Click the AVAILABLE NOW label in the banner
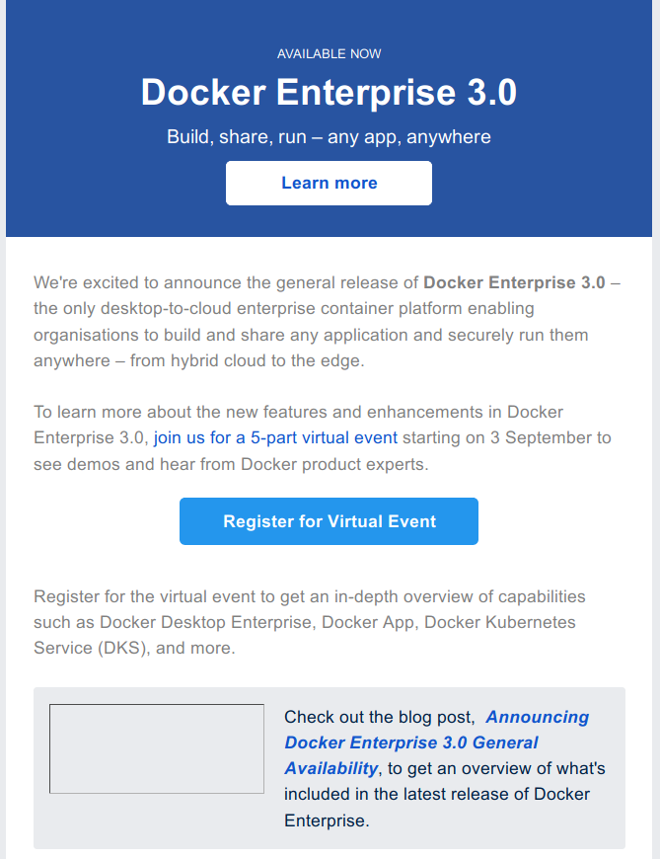Viewport: 660px width, 859px height. tap(329, 53)
